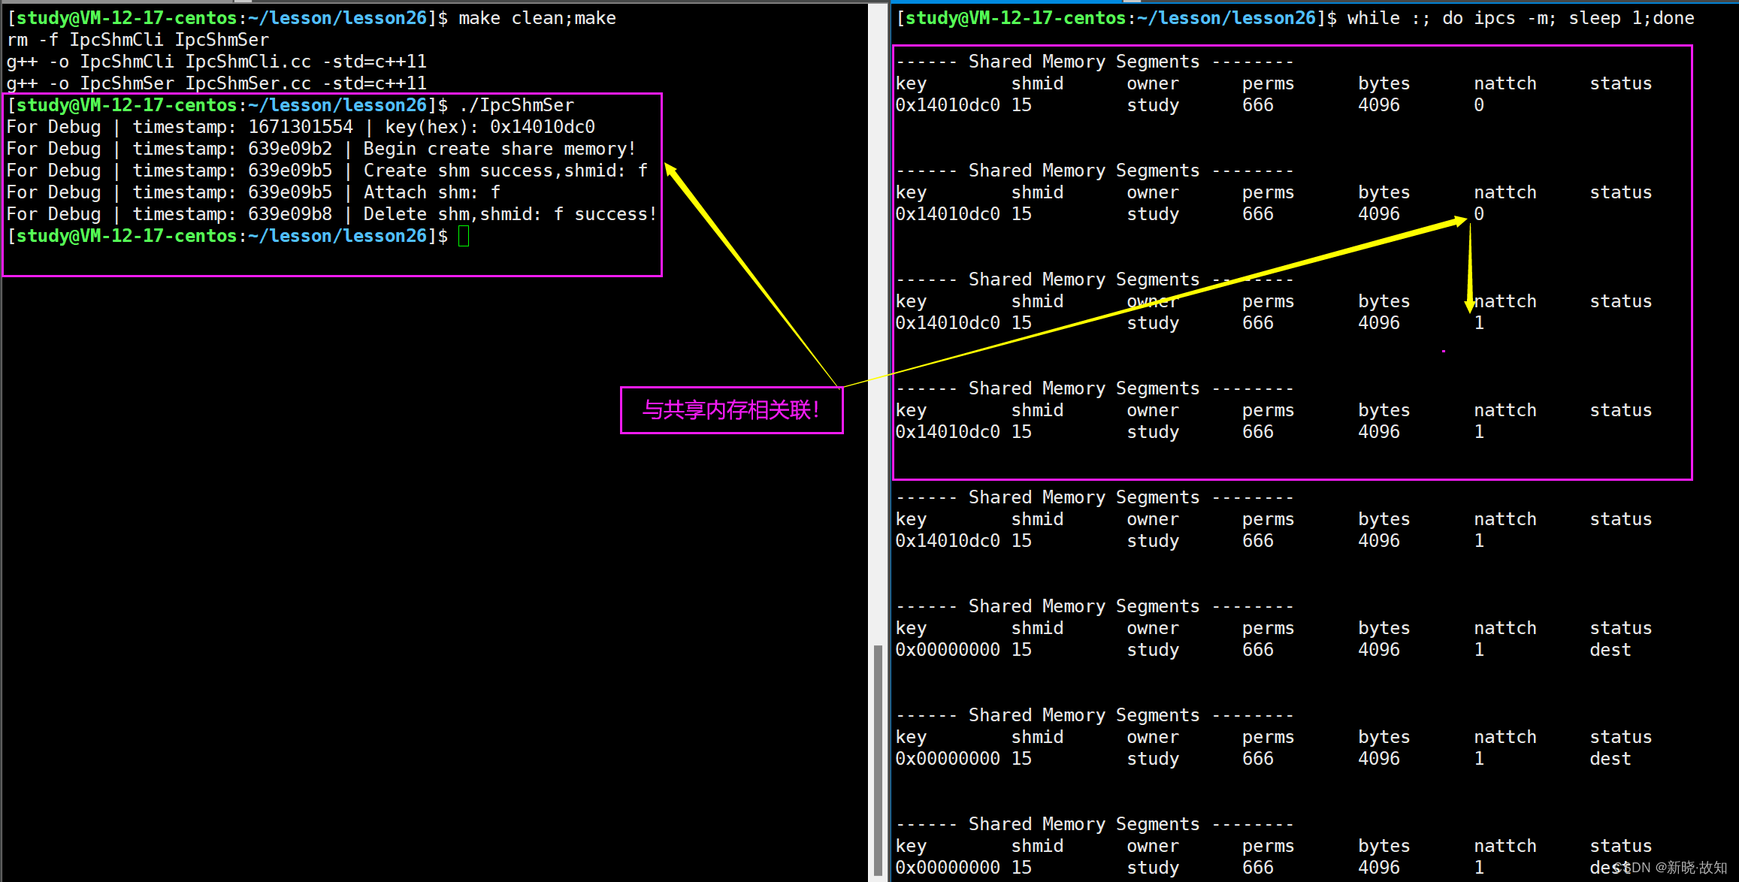Click the first 'dest' status entry

(x=1610, y=650)
